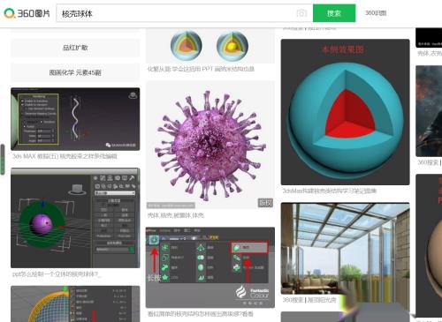The height and width of the screenshot is (322, 442).
Task: Click the 360图片 logo
Action: [x=27, y=13]
